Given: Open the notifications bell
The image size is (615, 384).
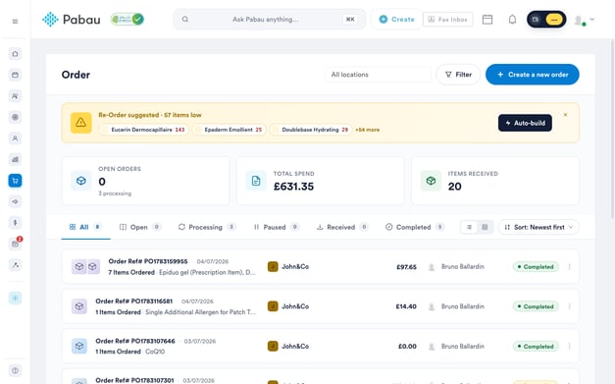Looking at the screenshot, I should pyautogui.click(x=512, y=20).
